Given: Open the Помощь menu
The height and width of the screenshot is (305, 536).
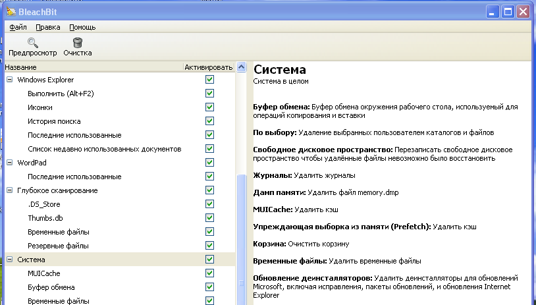Looking at the screenshot, I should (82, 28).
